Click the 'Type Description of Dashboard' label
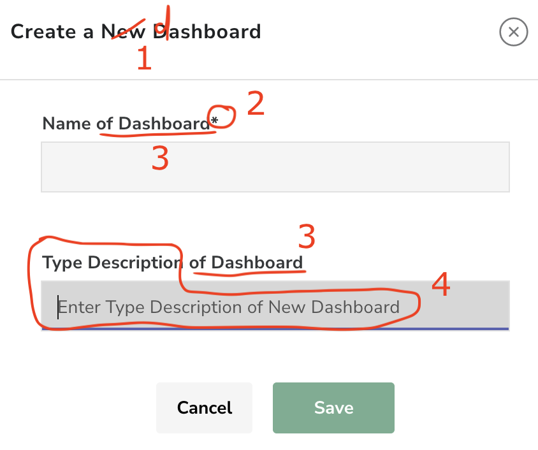538x450 pixels. pos(172,262)
